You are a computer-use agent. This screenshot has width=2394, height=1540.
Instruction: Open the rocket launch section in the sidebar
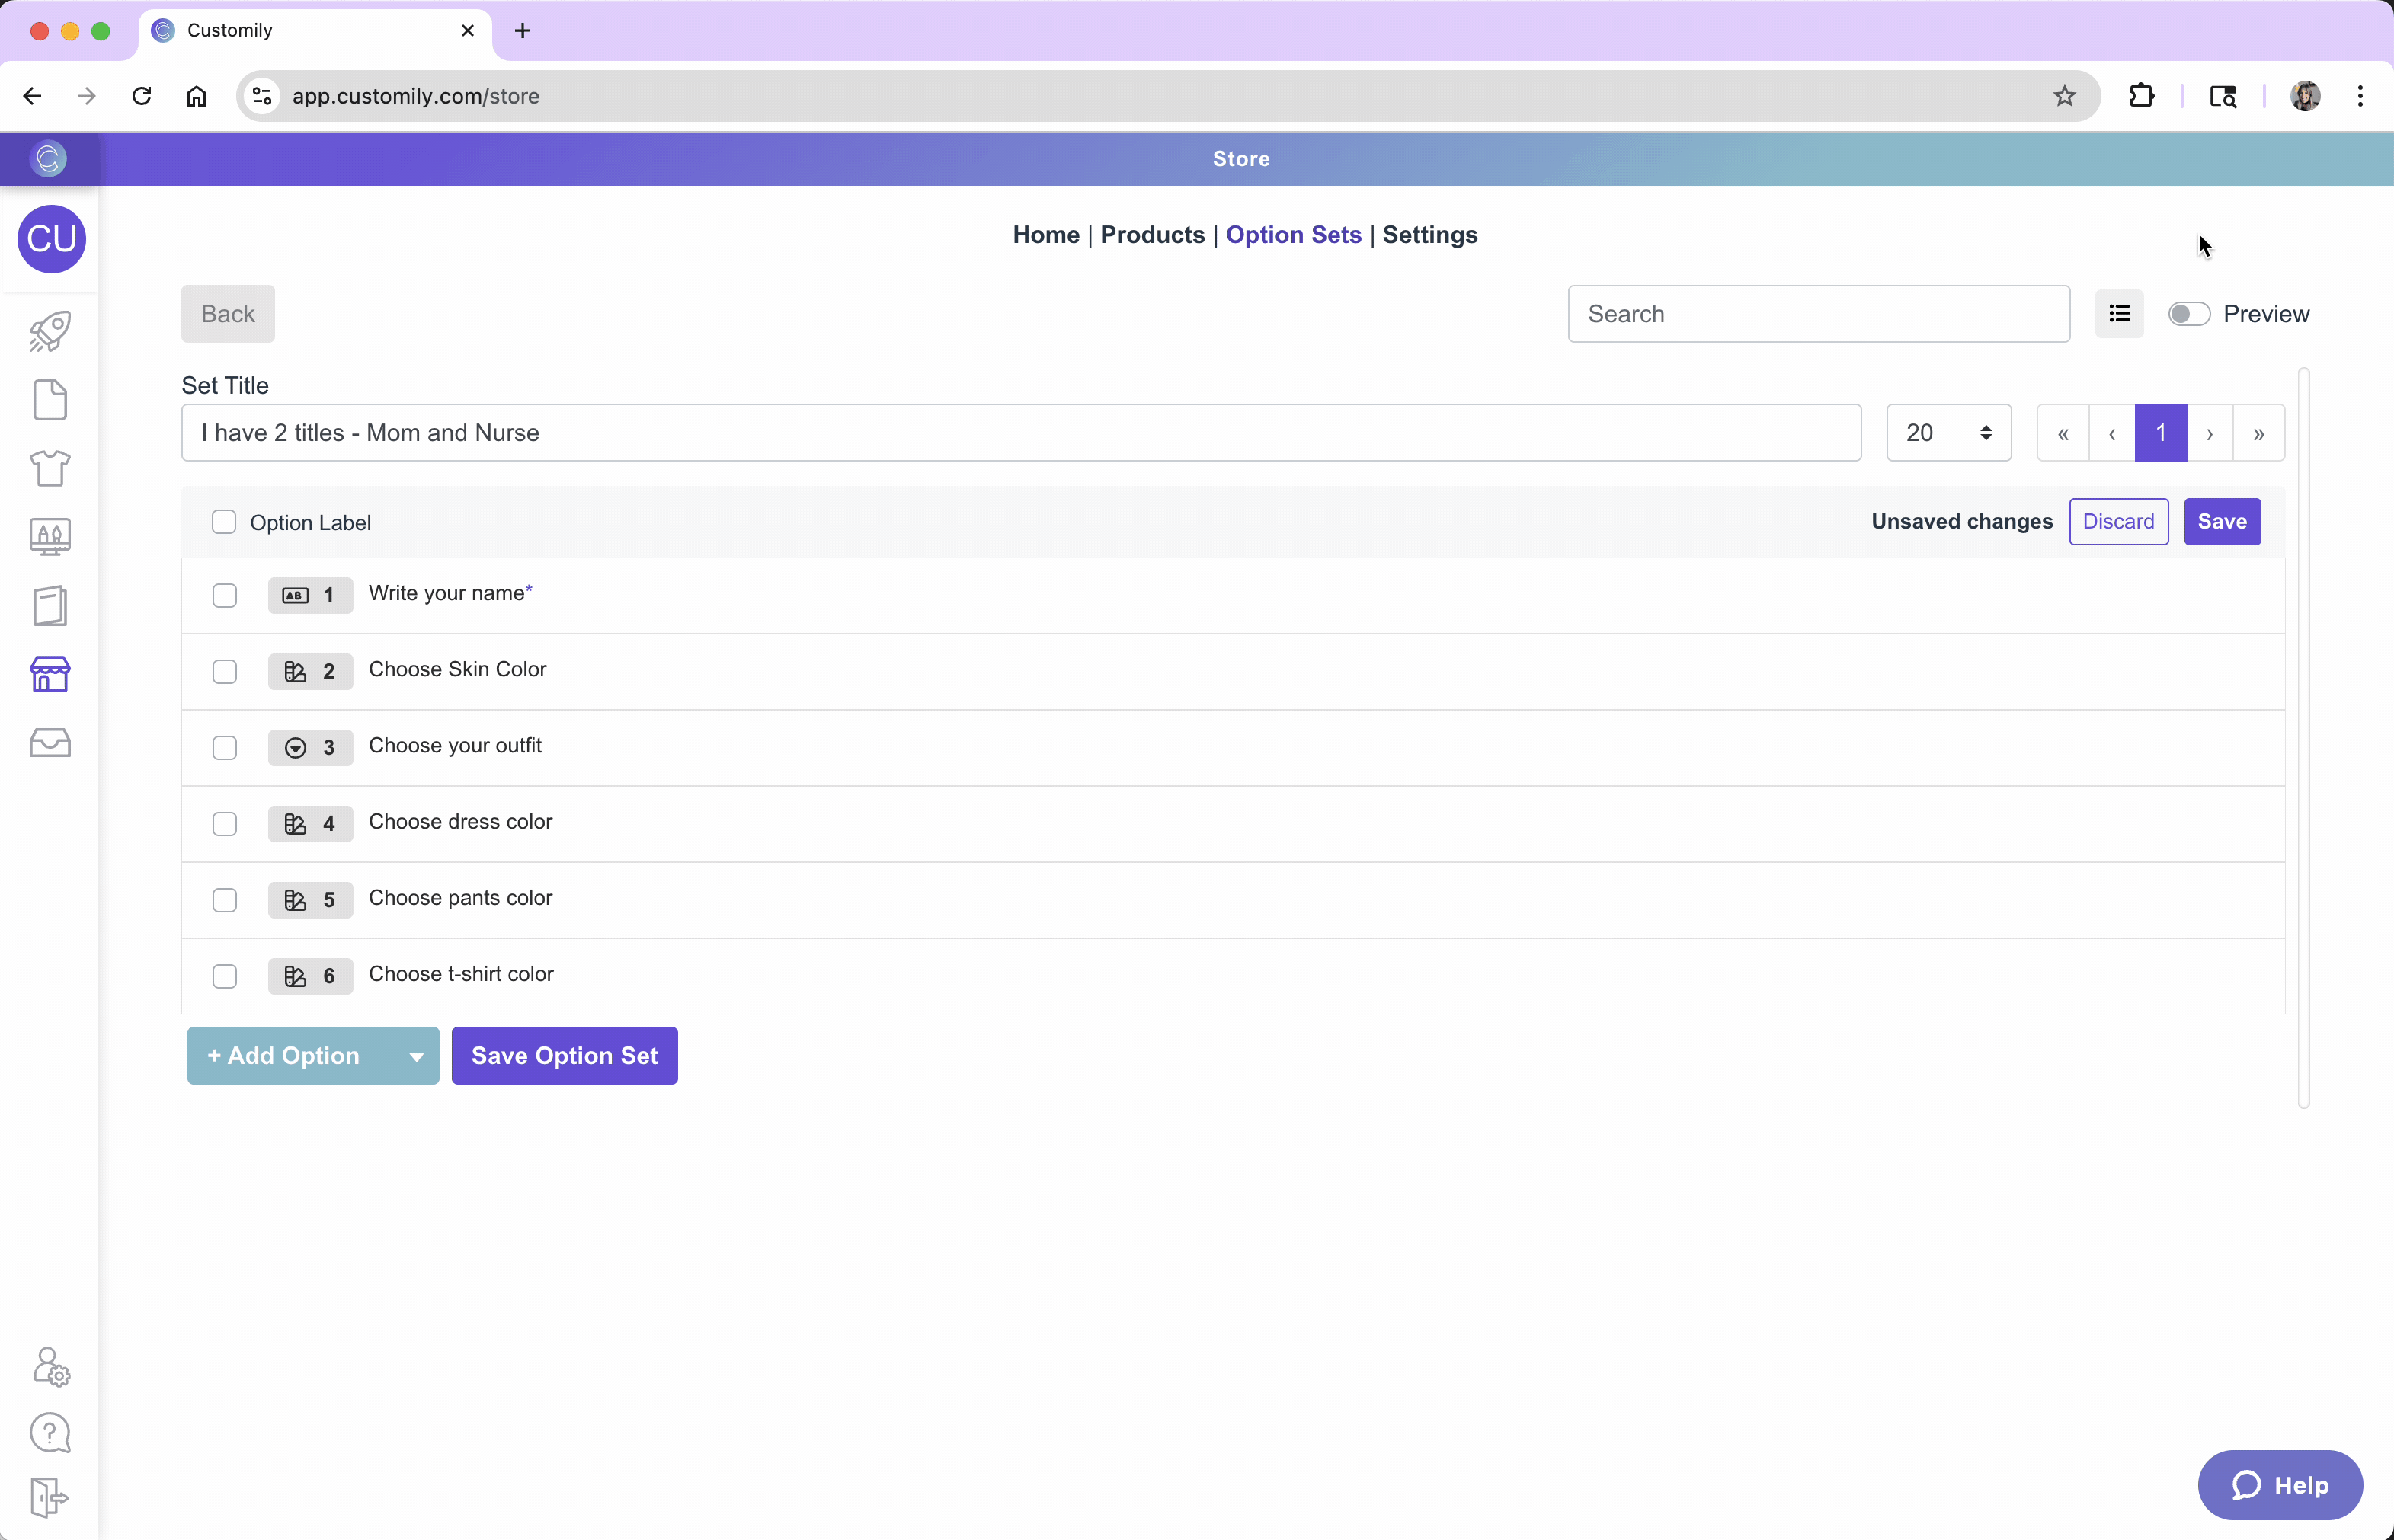coord(50,330)
